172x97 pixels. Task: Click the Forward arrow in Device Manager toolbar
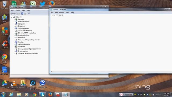[x=14, y=13]
